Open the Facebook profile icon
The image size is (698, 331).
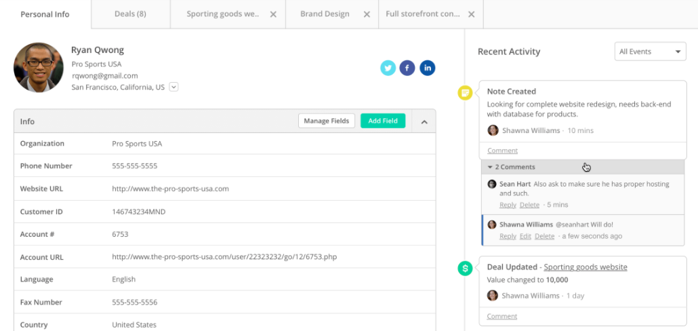point(407,68)
